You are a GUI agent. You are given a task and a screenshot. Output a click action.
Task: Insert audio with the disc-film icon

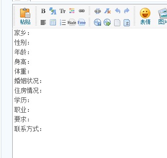(x=97, y=23)
